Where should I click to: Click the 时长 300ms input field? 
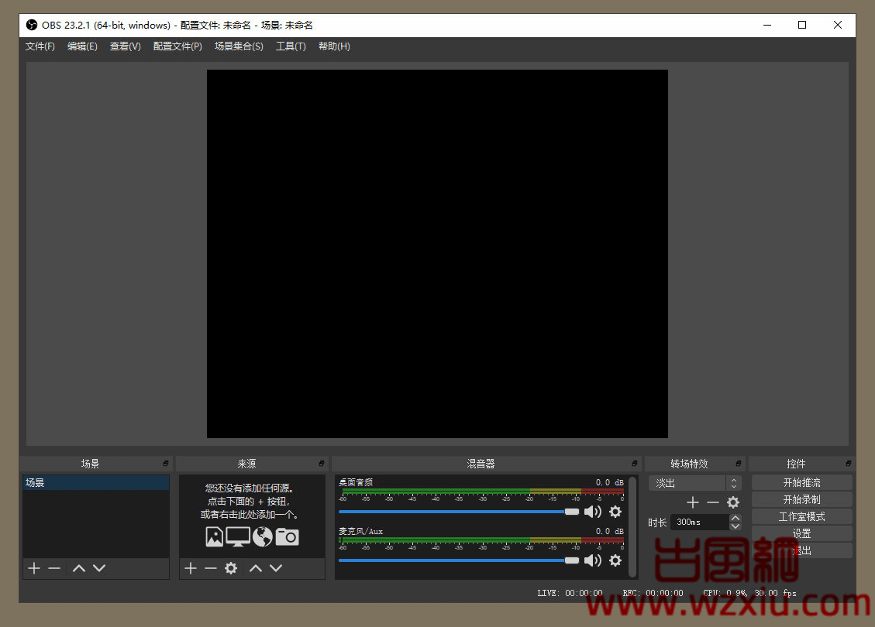point(700,522)
